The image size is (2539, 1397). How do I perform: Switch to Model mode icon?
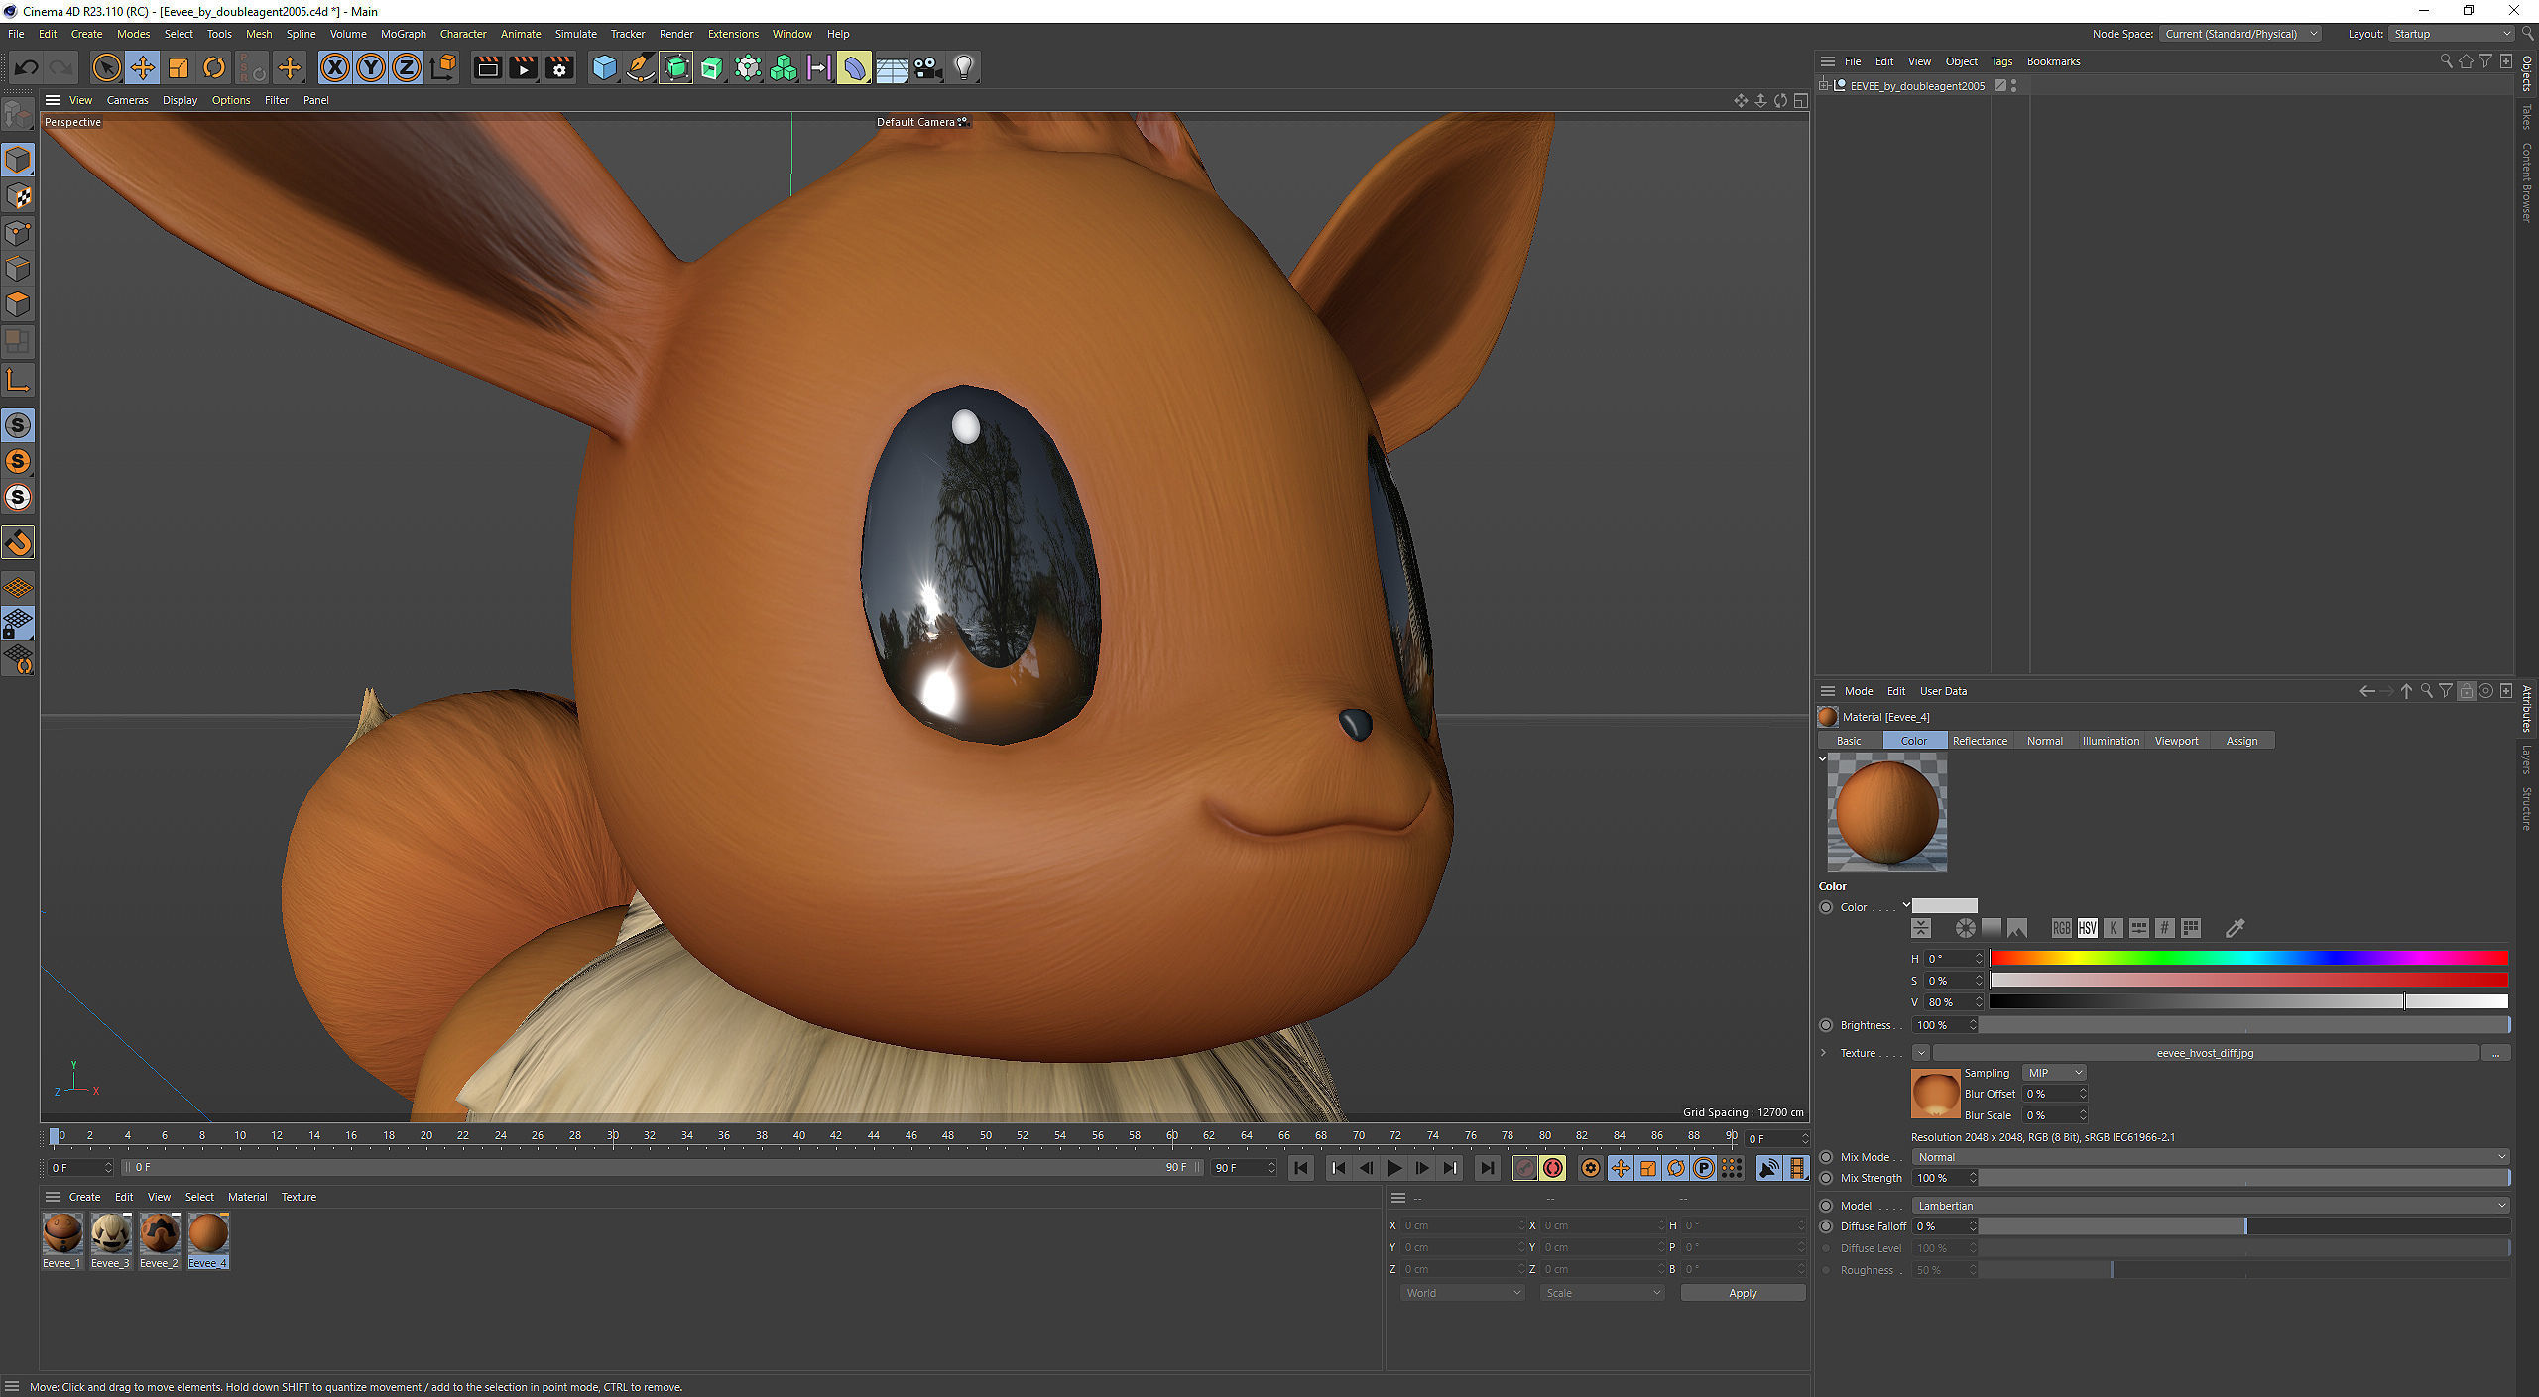[18, 159]
